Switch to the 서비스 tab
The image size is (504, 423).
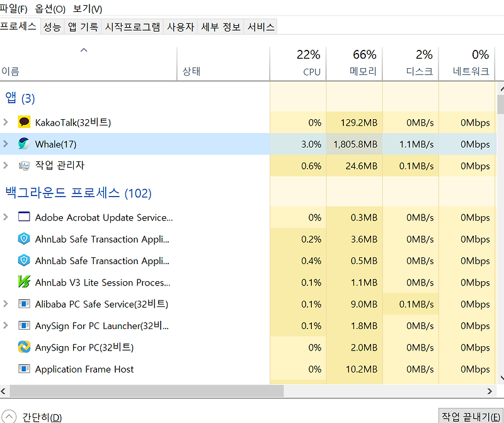point(261,26)
